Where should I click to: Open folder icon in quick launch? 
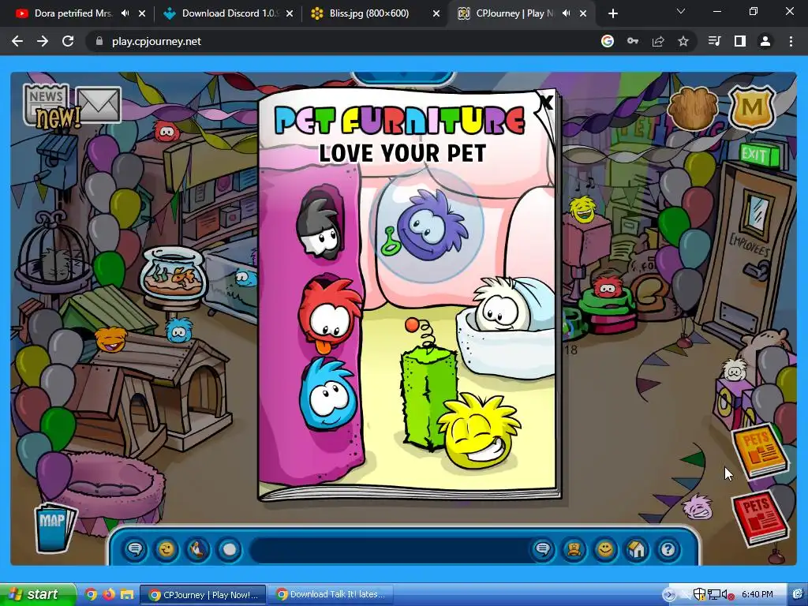(x=127, y=594)
